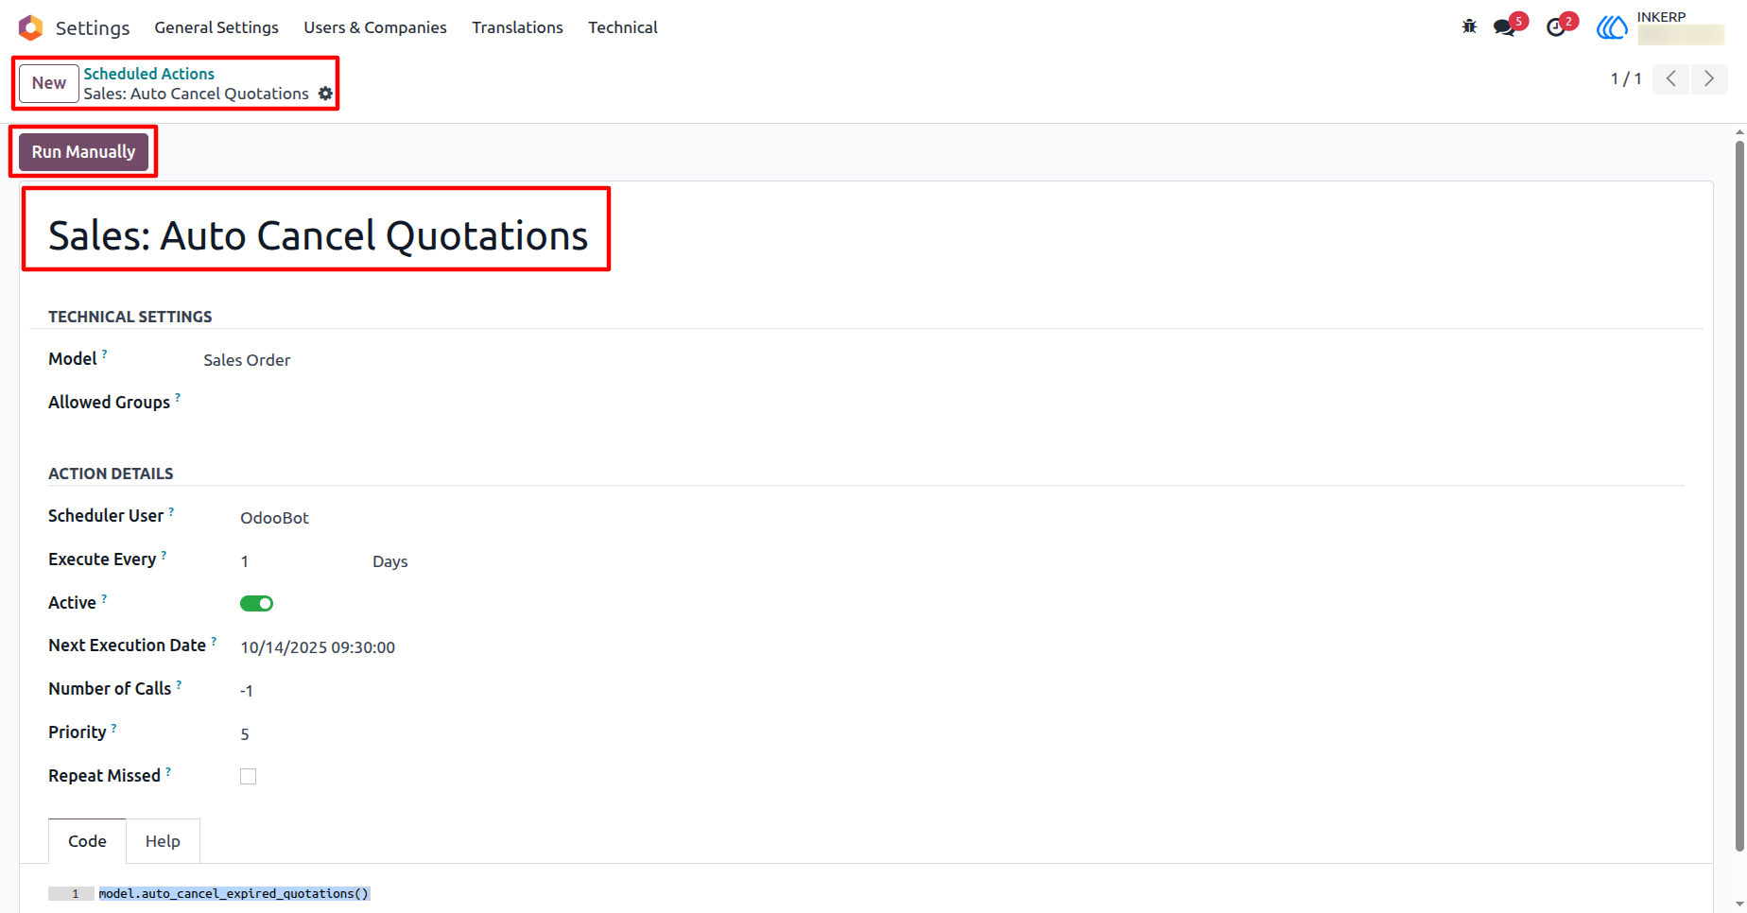This screenshot has width=1747, height=913.
Task: Open the Users & Companies menu
Action: [x=375, y=27]
